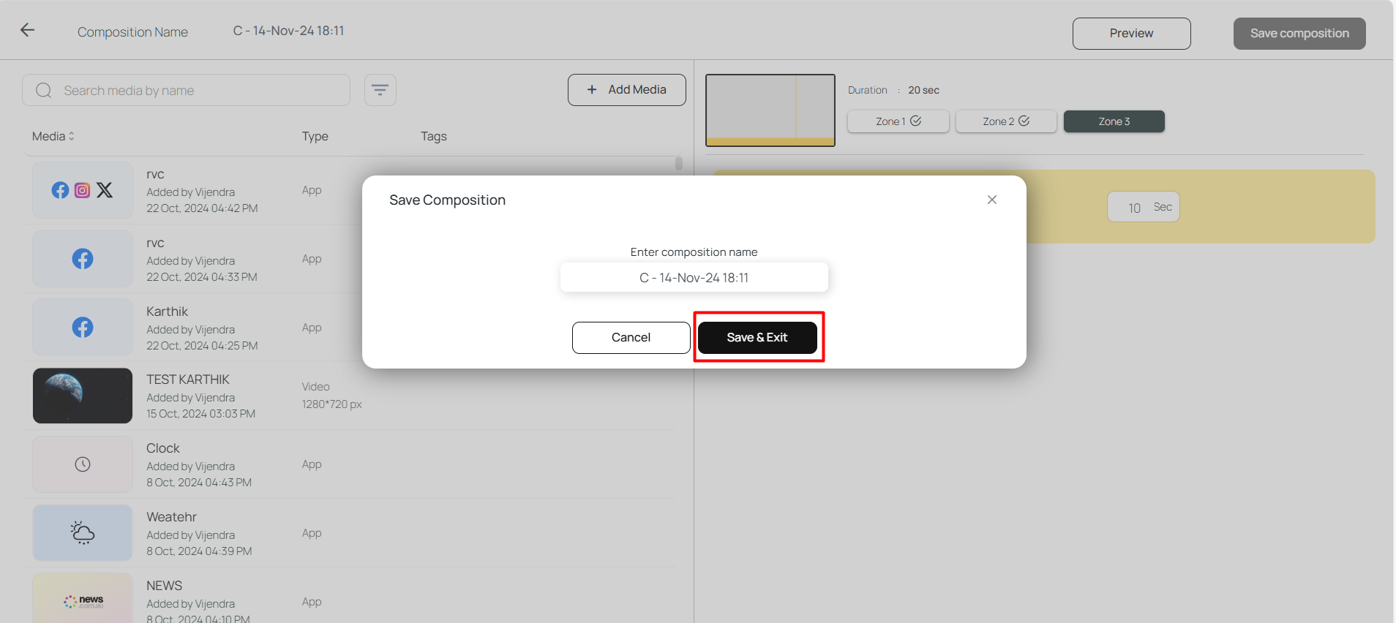
Task: Close the Save Composition dialog
Action: point(991,200)
